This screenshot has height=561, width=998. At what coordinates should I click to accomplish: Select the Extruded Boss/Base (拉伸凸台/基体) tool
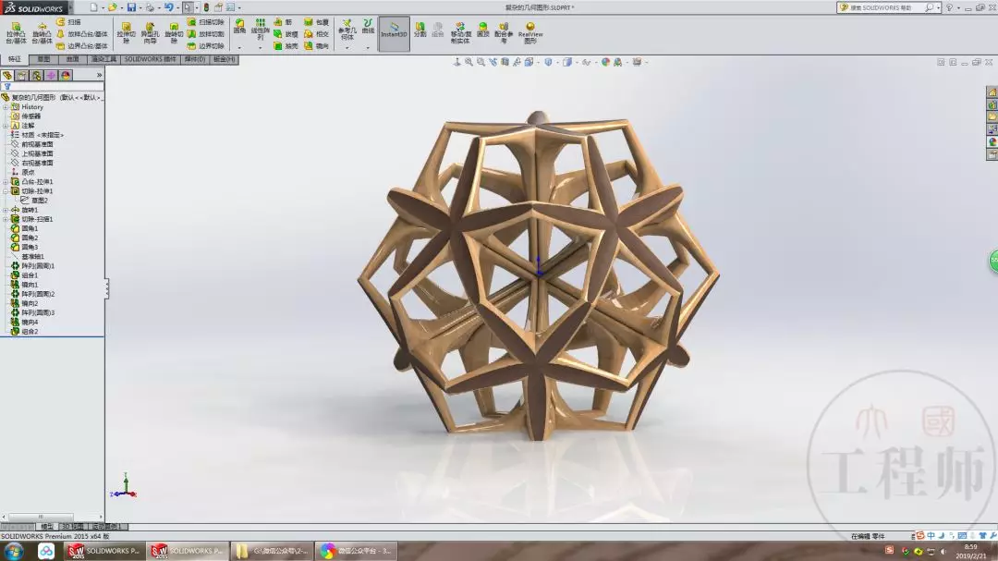[16, 33]
